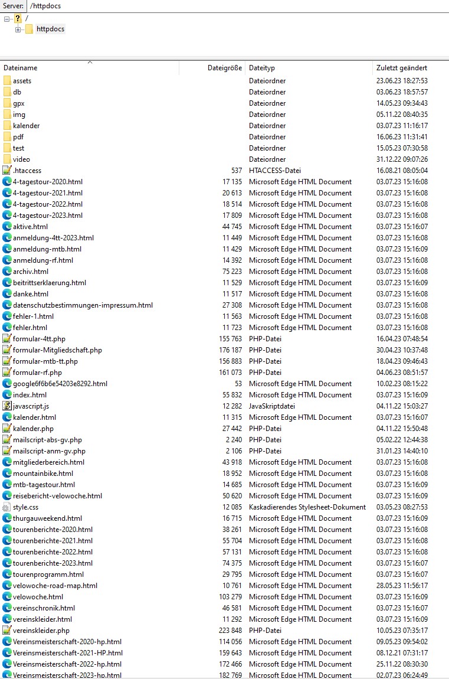The image size is (449, 679).
Task: Click the .htaccess file icon
Action: [x=7, y=170]
